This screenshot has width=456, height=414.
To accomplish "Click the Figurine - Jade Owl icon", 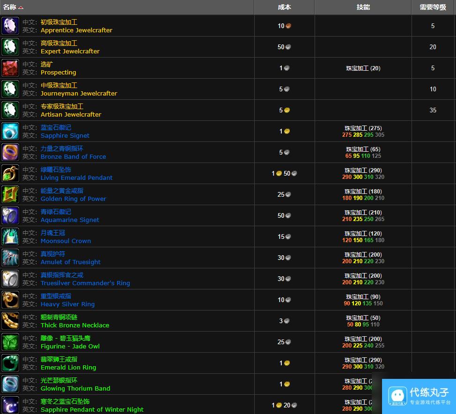I will 10,342.
